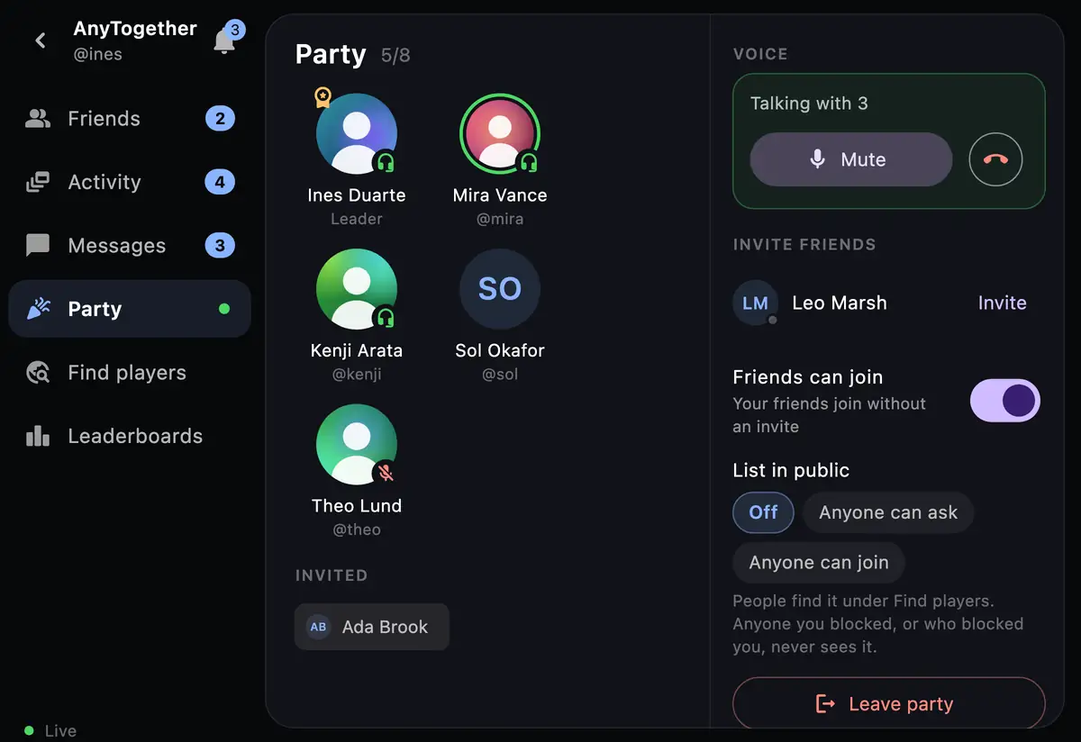Click the Leader label under Ines Duarte

[357, 219]
